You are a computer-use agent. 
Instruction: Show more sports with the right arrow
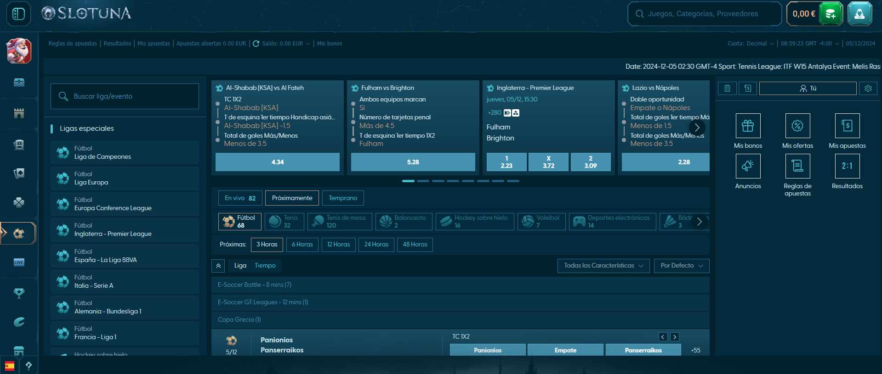click(699, 222)
